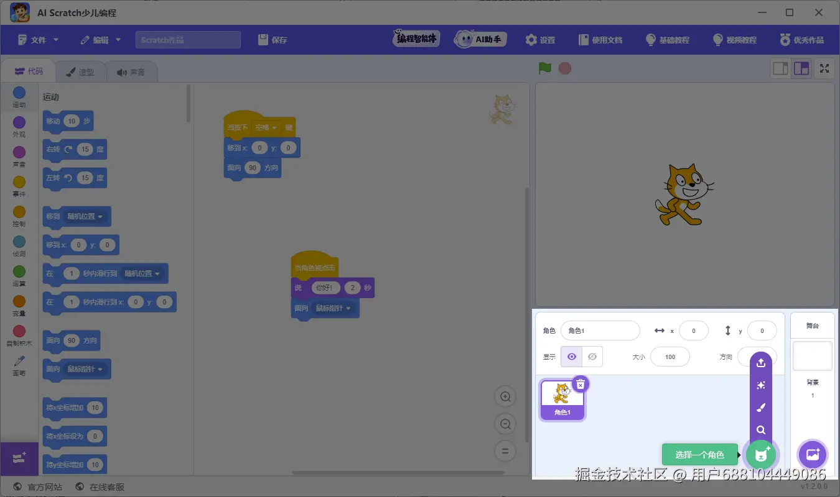The width and height of the screenshot is (840, 497).
Task: Open 使用文档 documentation
Action: pyautogui.click(x=600, y=40)
